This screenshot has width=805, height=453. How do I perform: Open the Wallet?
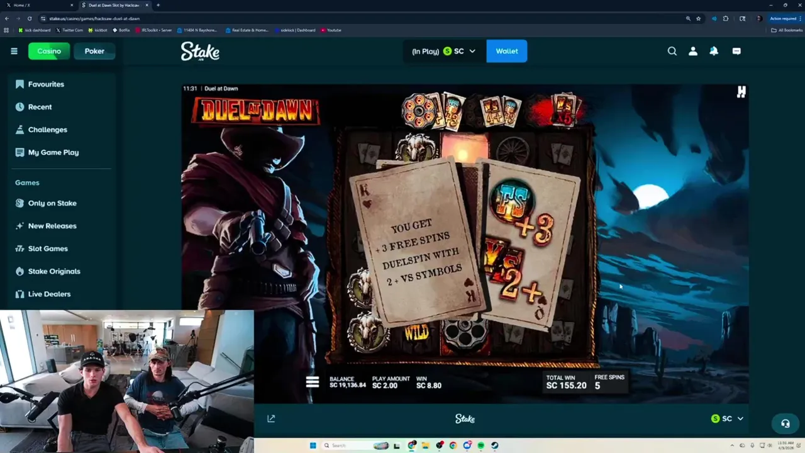[507, 51]
